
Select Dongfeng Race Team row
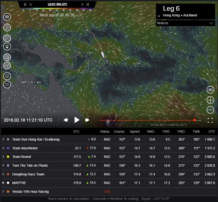[x=109, y=174]
